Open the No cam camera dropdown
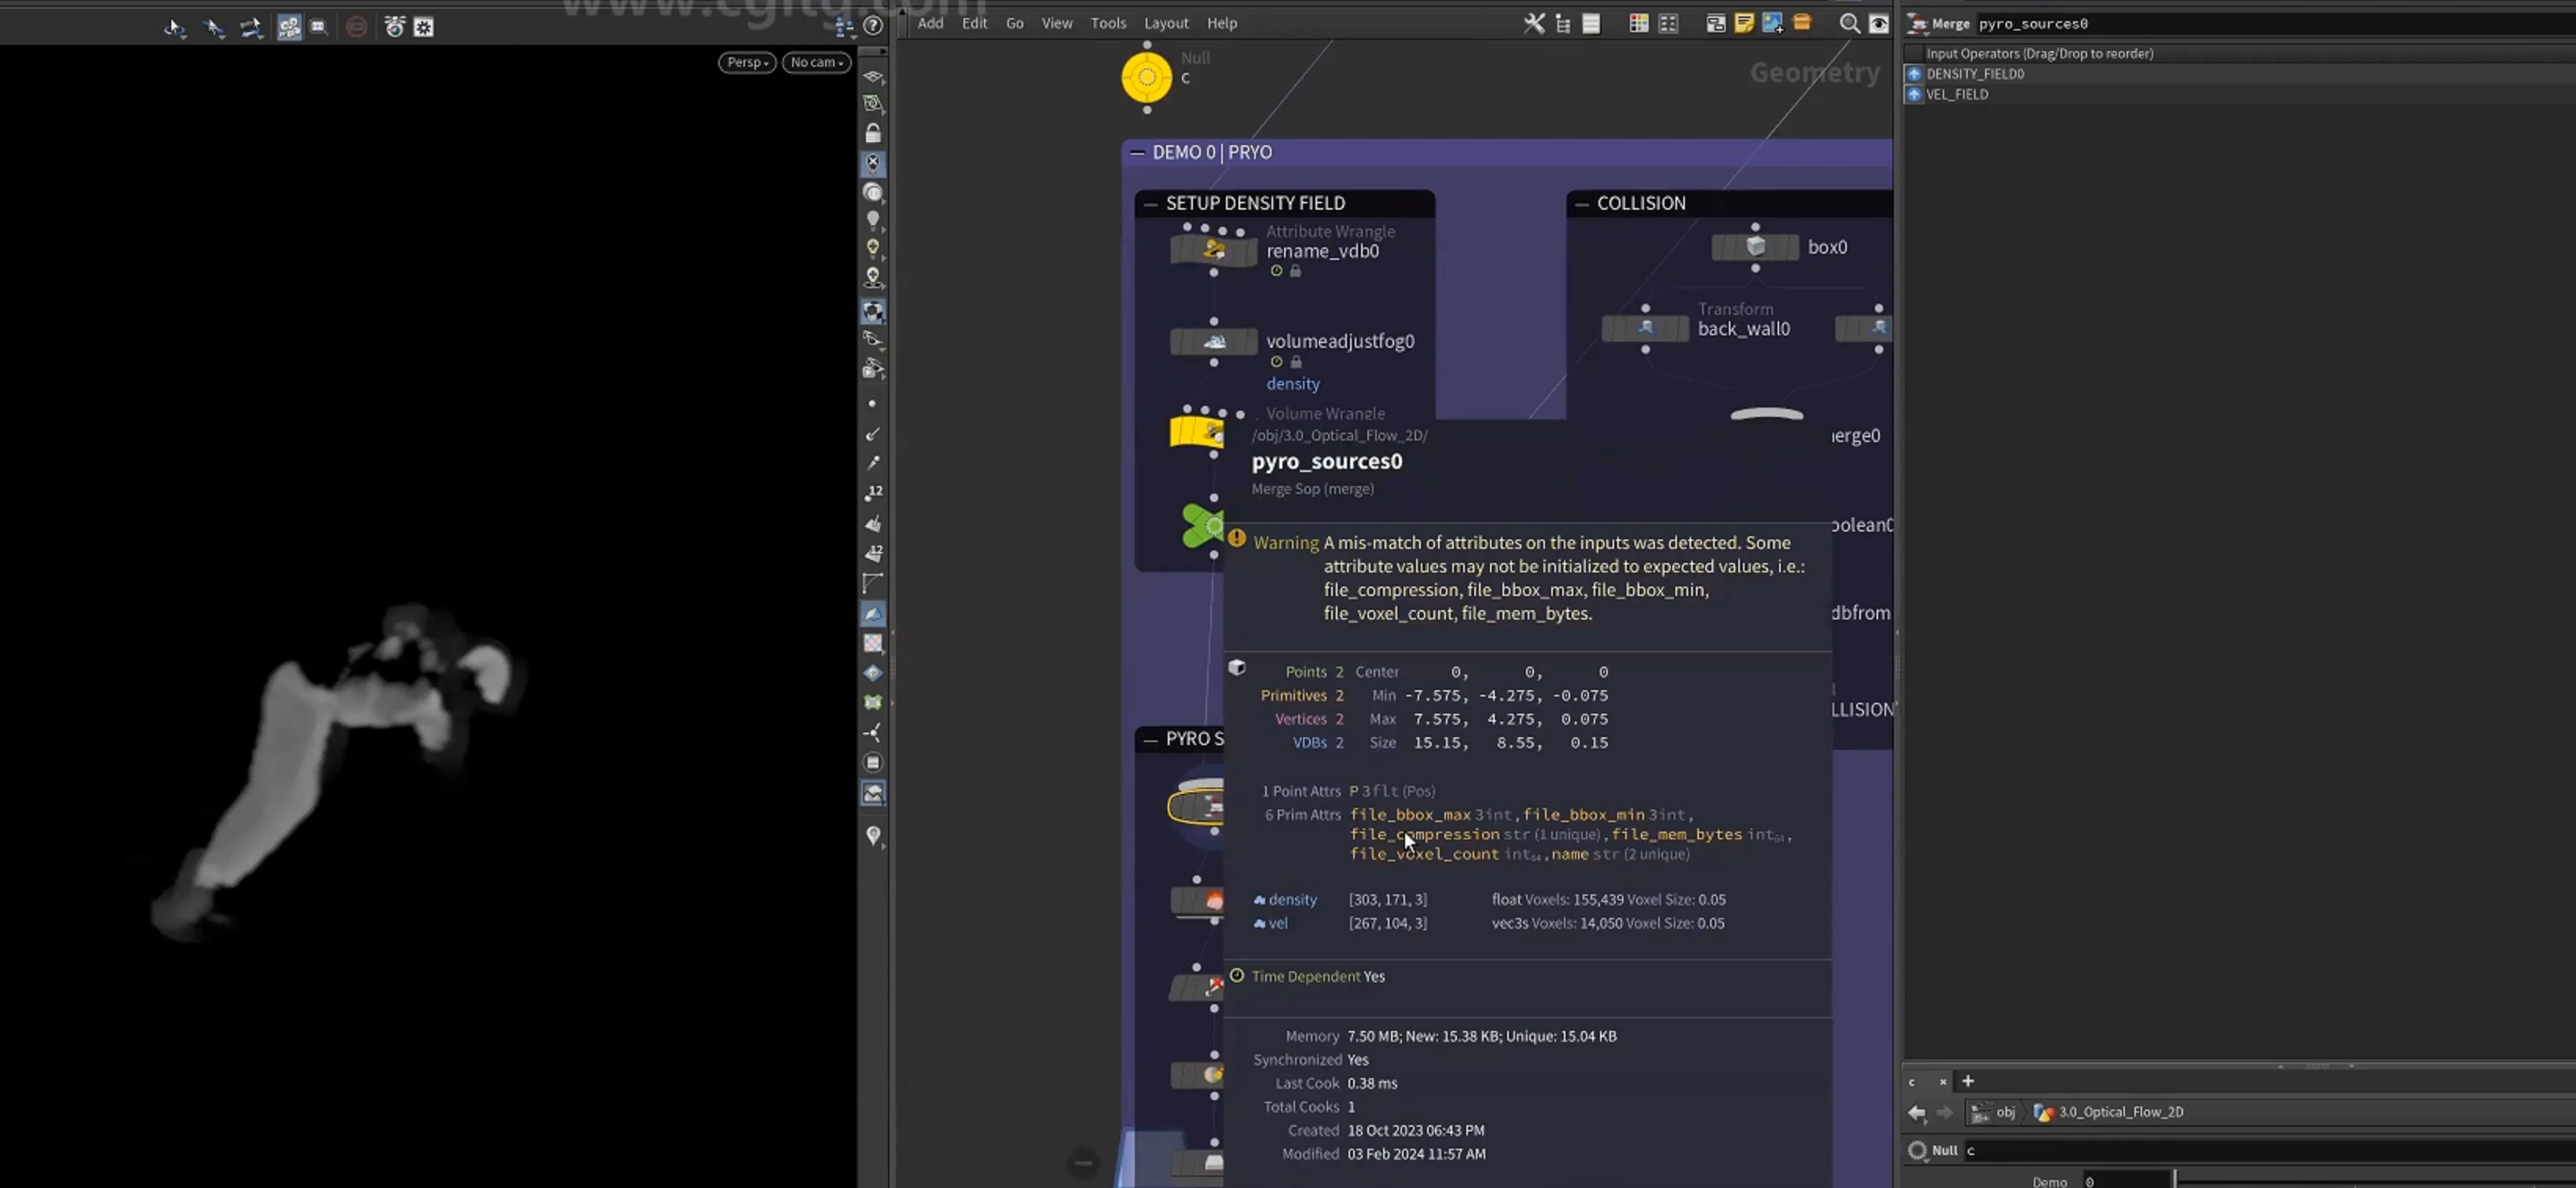Screen dimensions: 2576x1188 tap(817, 62)
